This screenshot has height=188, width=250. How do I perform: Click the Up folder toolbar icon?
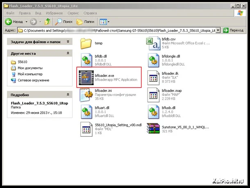(48, 21)
